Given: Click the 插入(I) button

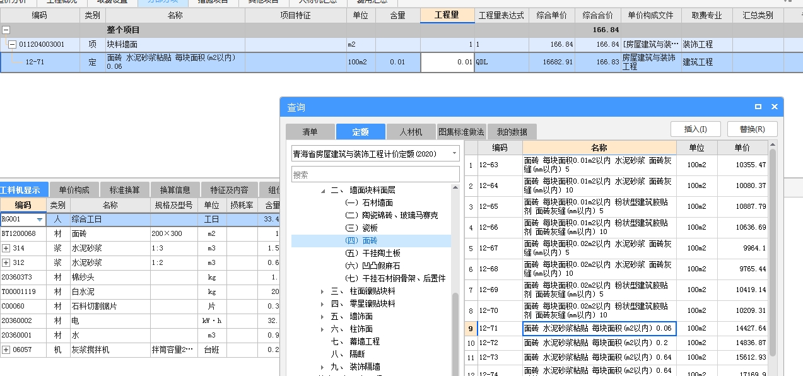Looking at the screenshot, I should tap(696, 129).
